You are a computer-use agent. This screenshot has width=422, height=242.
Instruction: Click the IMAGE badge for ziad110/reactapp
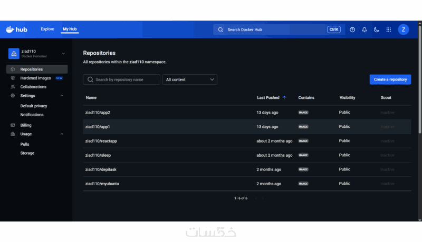[x=303, y=141]
